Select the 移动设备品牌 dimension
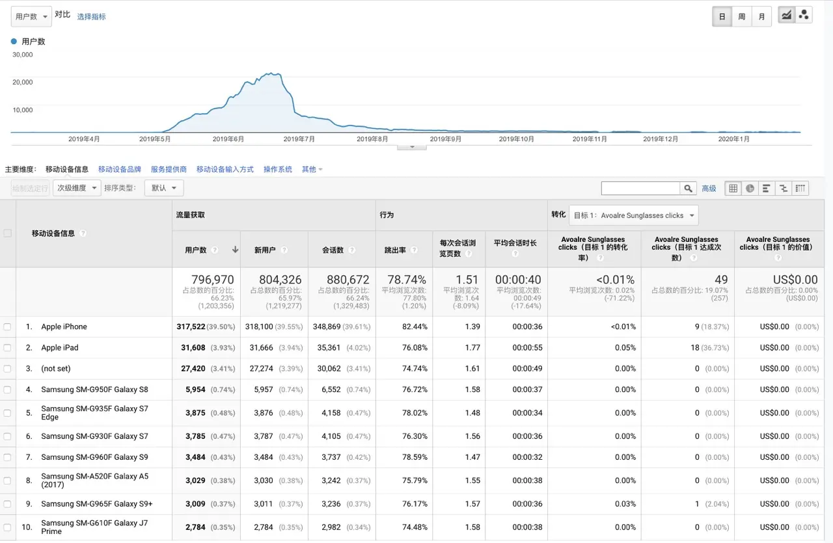 [x=120, y=170]
